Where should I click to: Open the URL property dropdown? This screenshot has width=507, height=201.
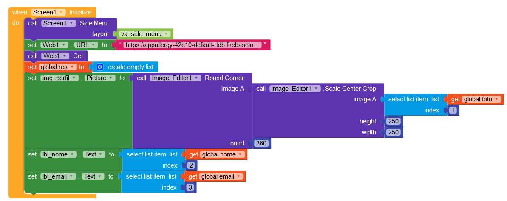(x=86, y=45)
